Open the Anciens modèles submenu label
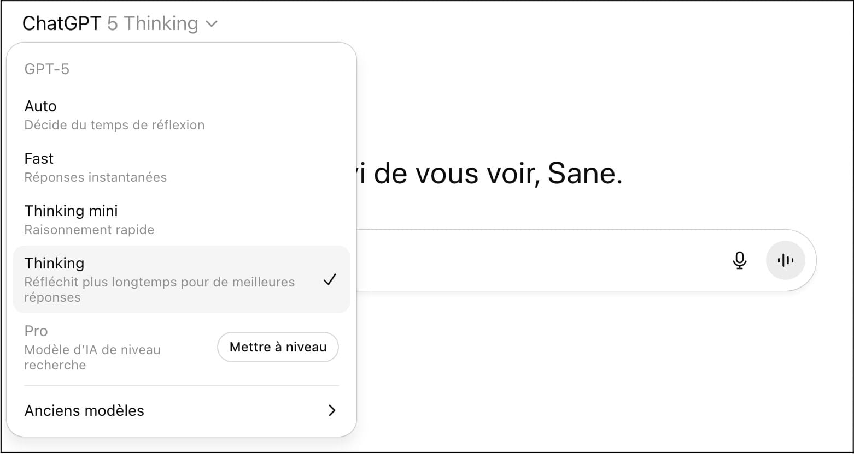 point(84,410)
